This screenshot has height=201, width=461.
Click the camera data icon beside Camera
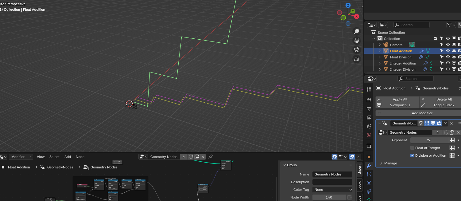412,45
